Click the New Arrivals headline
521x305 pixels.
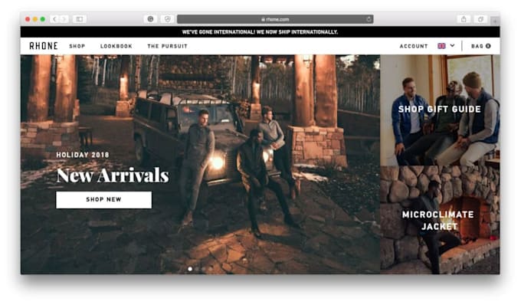click(x=113, y=175)
